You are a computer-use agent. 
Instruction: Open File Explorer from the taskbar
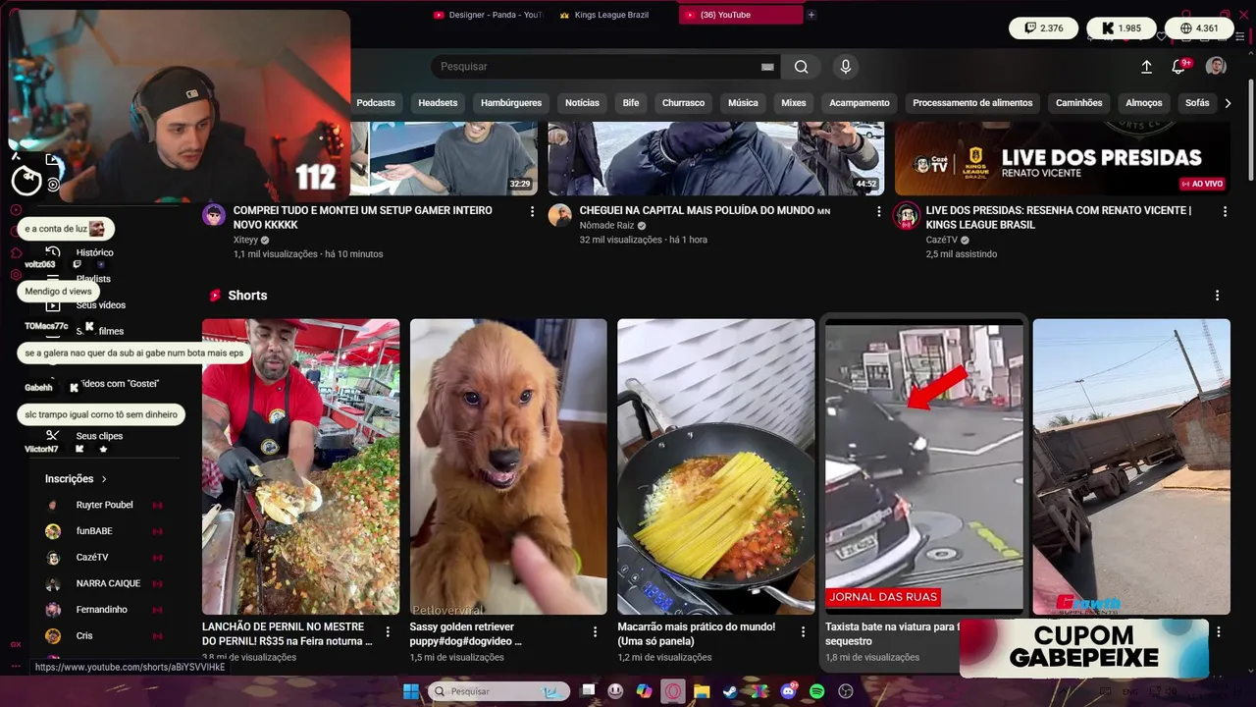coord(702,691)
